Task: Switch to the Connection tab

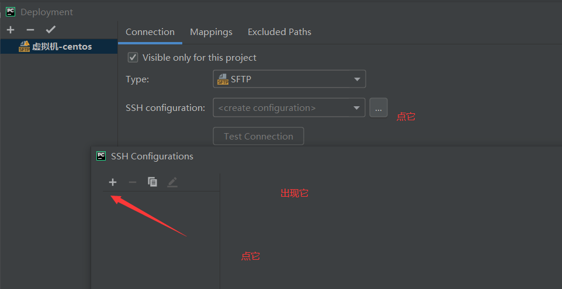Action: pos(150,32)
